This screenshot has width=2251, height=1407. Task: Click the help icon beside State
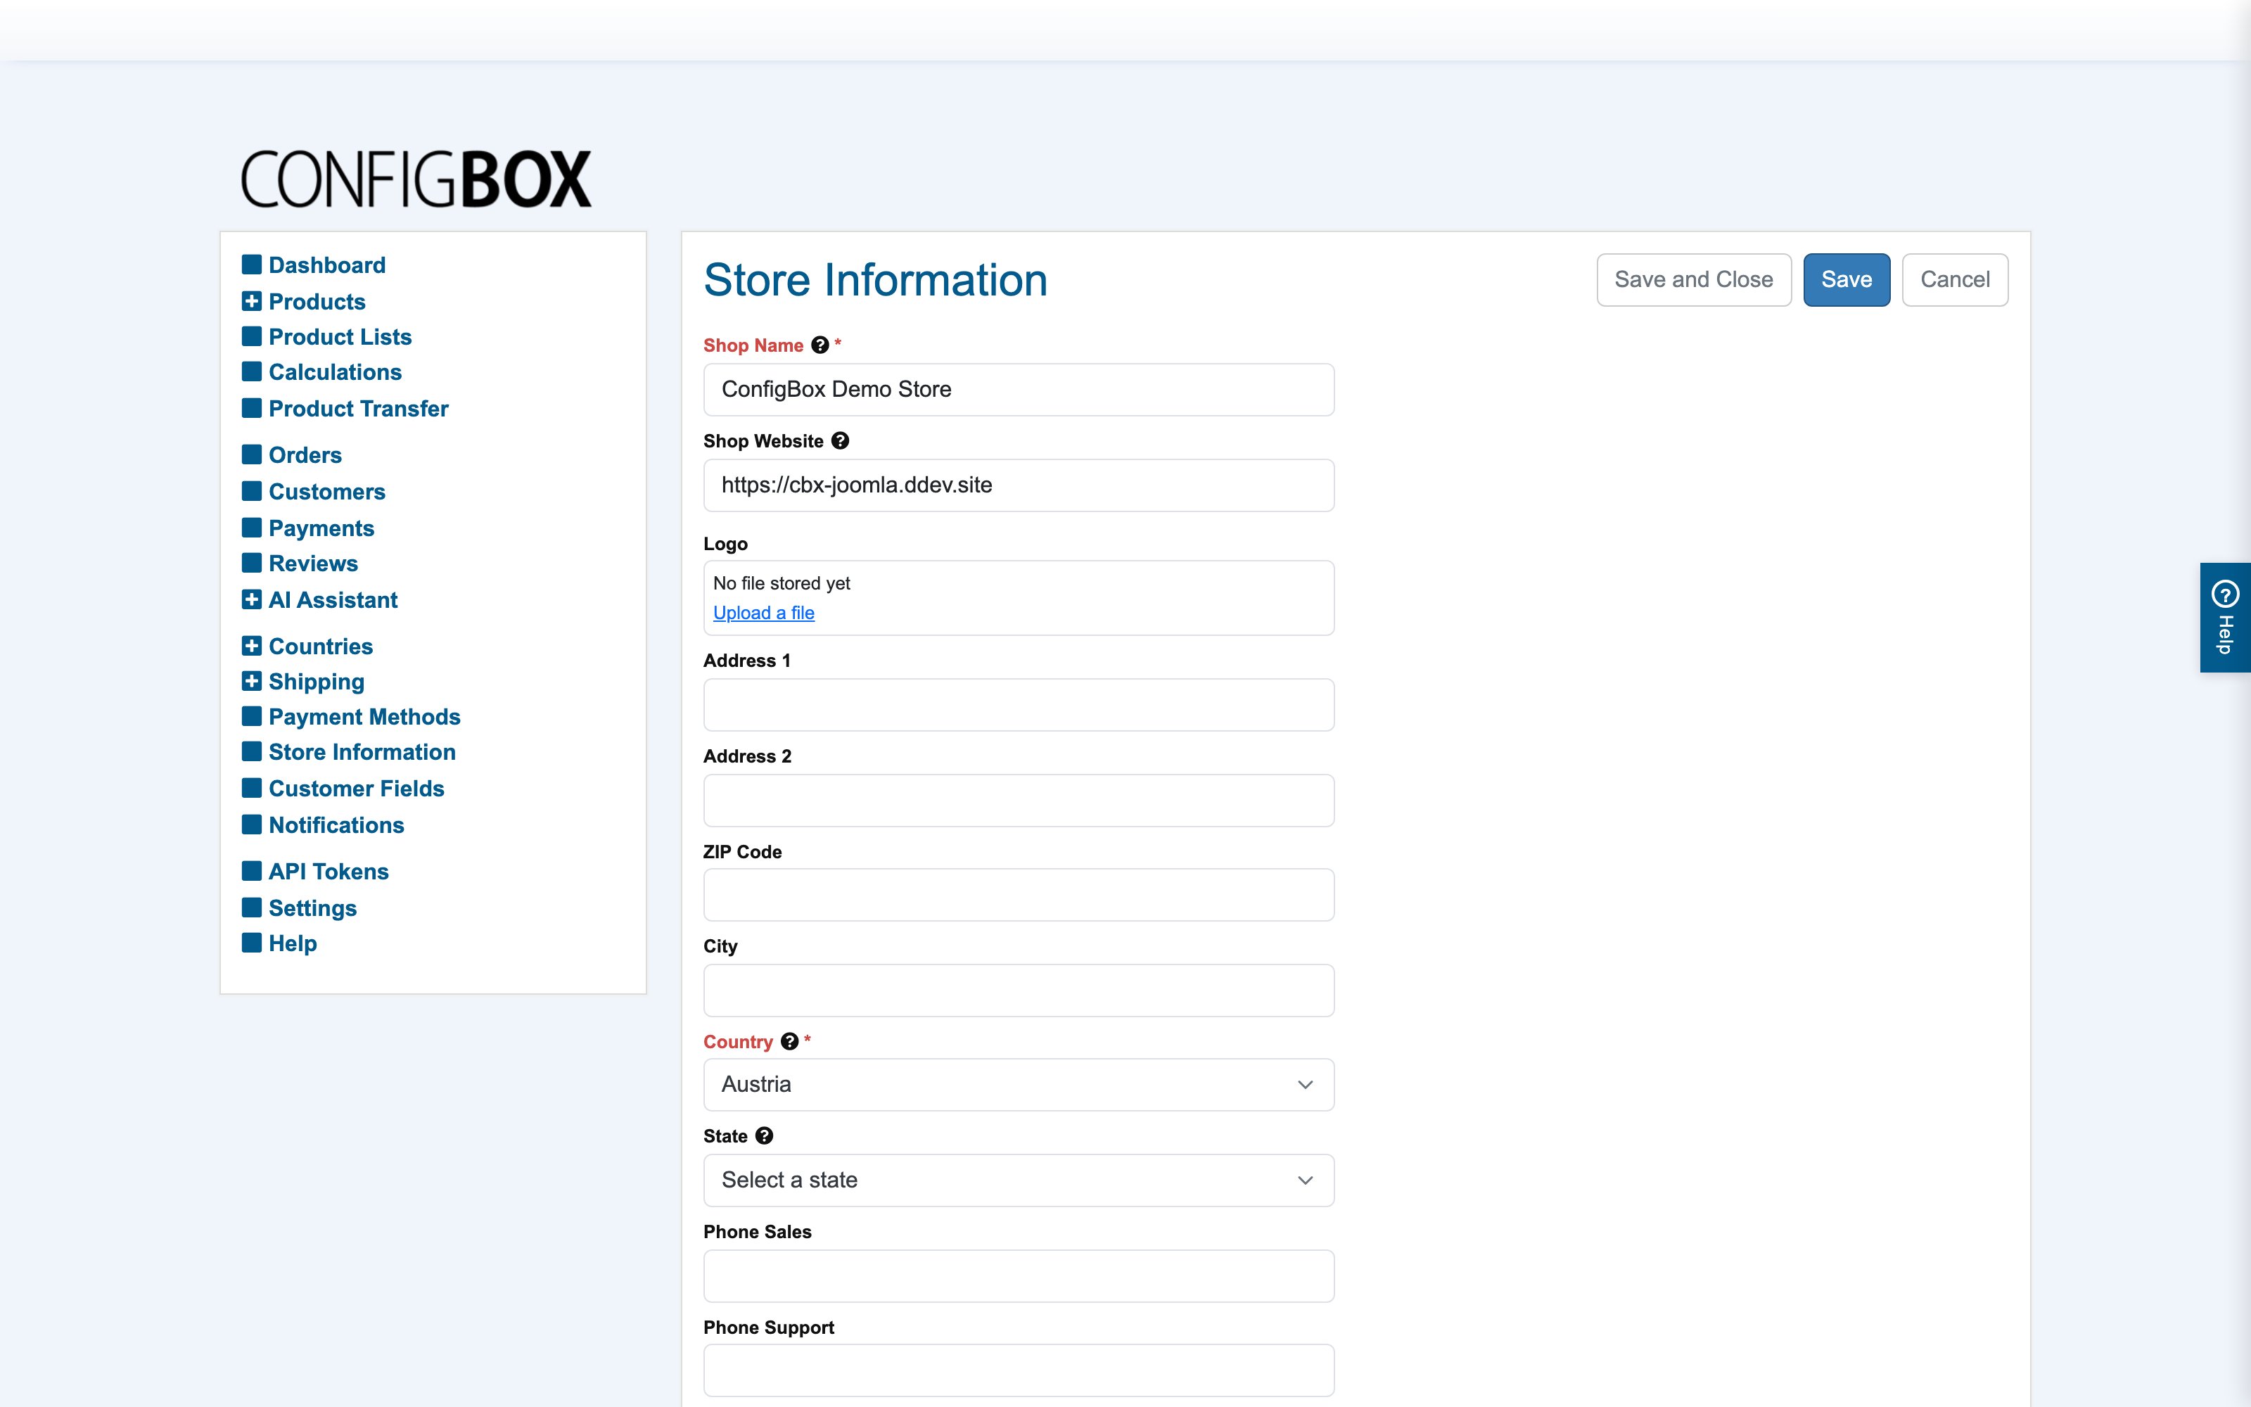(x=765, y=1136)
